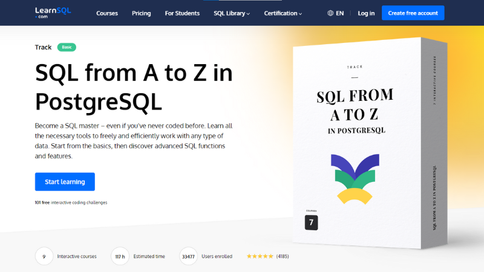Click the circle showing 9 interactive courses
The image size is (484, 272).
44,256
